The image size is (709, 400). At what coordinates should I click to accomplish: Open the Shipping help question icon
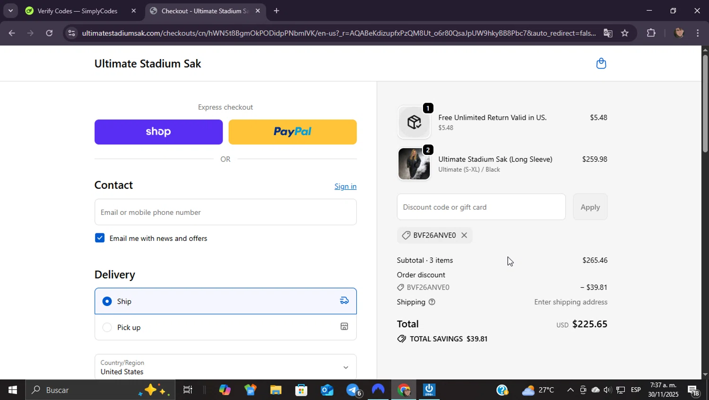[432, 302]
